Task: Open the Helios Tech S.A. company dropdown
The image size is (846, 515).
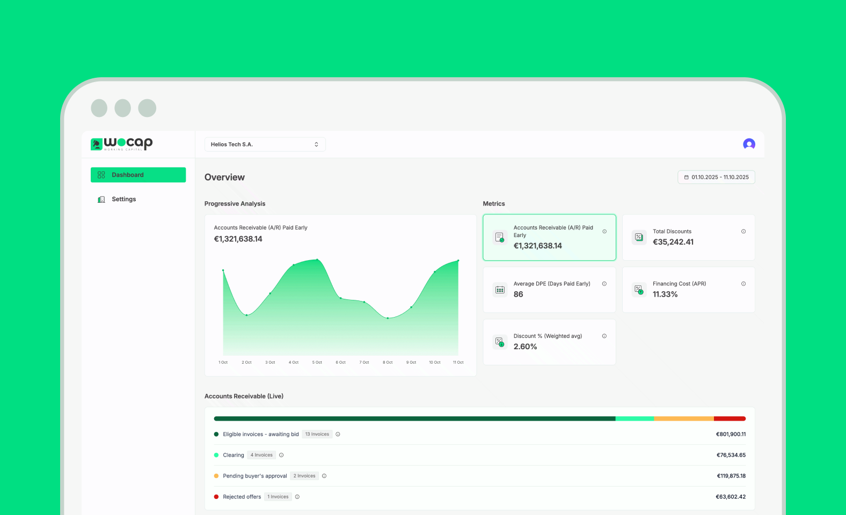Action: click(x=265, y=144)
